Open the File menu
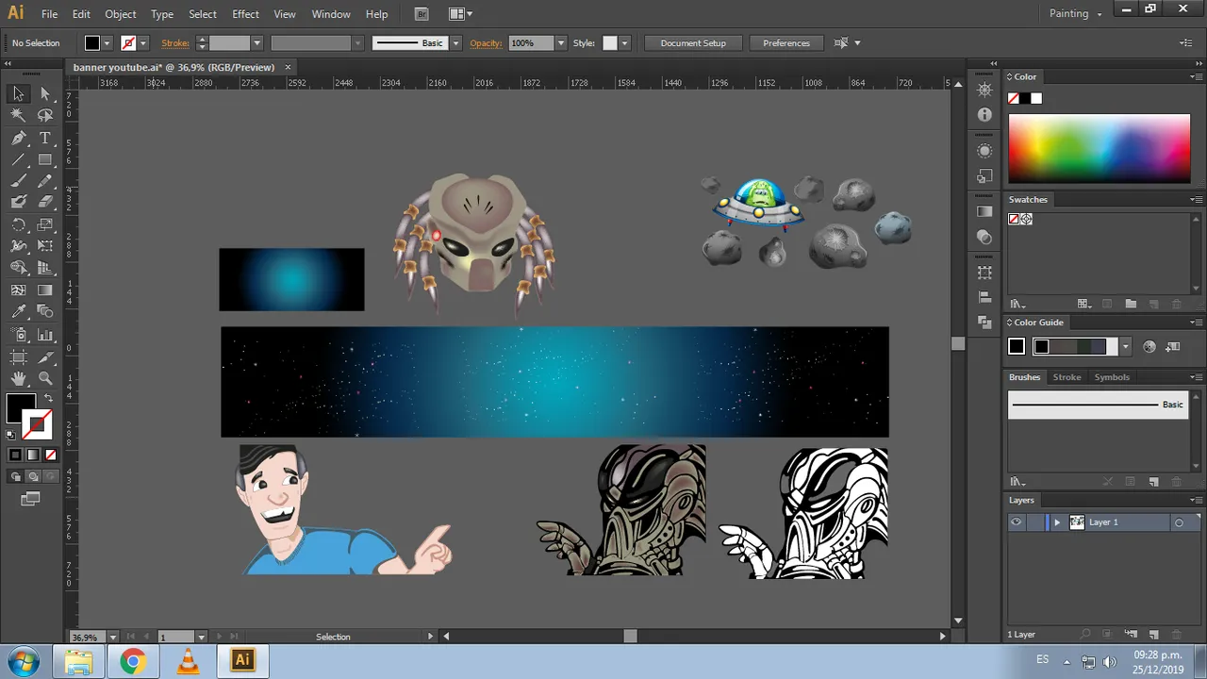The height and width of the screenshot is (679, 1207). [49, 14]
